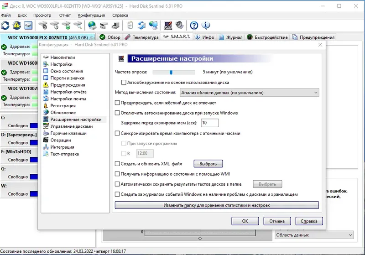Click Отмена button

click(277, 221)
